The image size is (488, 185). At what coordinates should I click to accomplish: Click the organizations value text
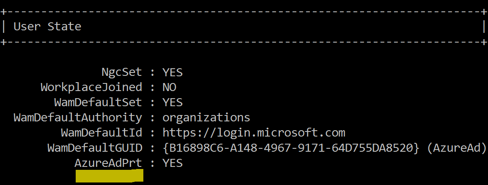point(206,118)
